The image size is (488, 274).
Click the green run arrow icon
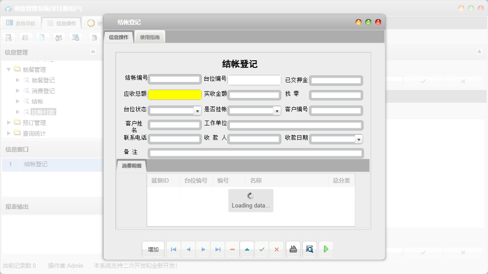point(325,249)
